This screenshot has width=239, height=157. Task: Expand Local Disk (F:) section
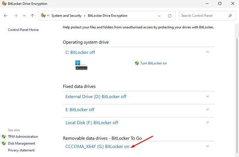208,123
